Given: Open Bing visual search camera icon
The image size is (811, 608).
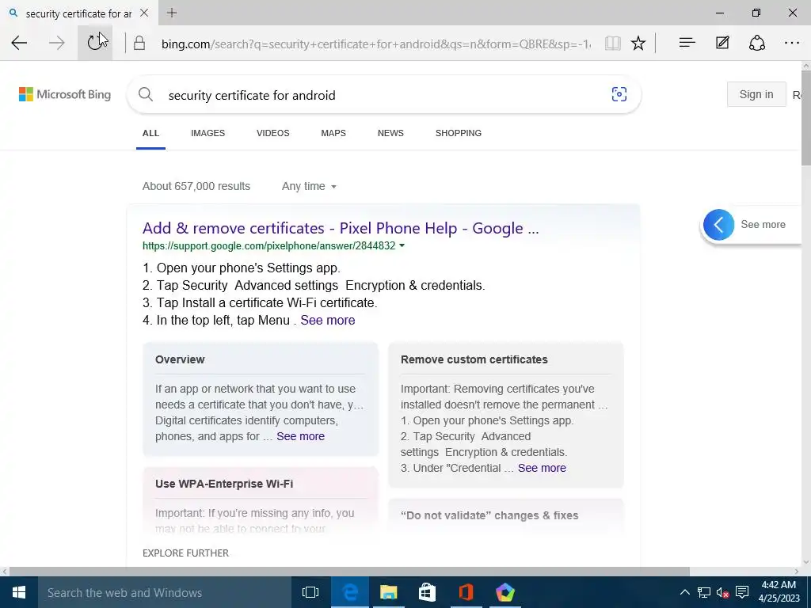Looking at the screenshot, I should click(619, 94).
